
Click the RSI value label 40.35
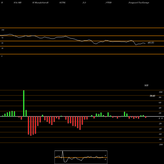point(151,43)
